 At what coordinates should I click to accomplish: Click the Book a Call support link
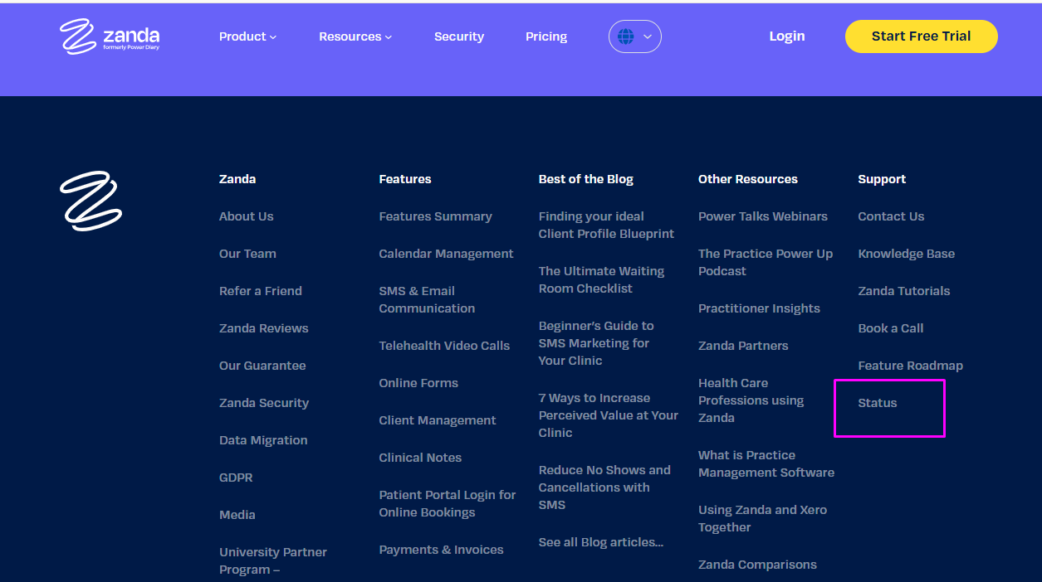(890, 328)
